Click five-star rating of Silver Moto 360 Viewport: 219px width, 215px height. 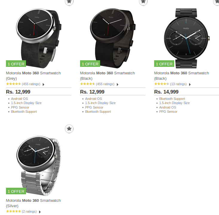(x=13, y=211)
